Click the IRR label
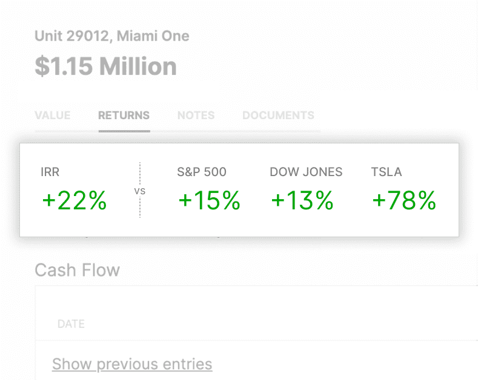 51,172
